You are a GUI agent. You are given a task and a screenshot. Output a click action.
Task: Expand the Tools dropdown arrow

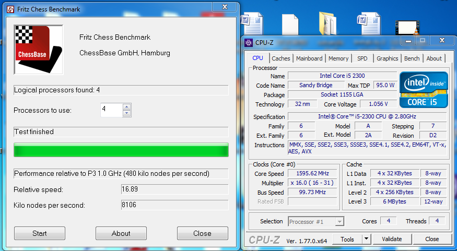(x=366, y=240)
